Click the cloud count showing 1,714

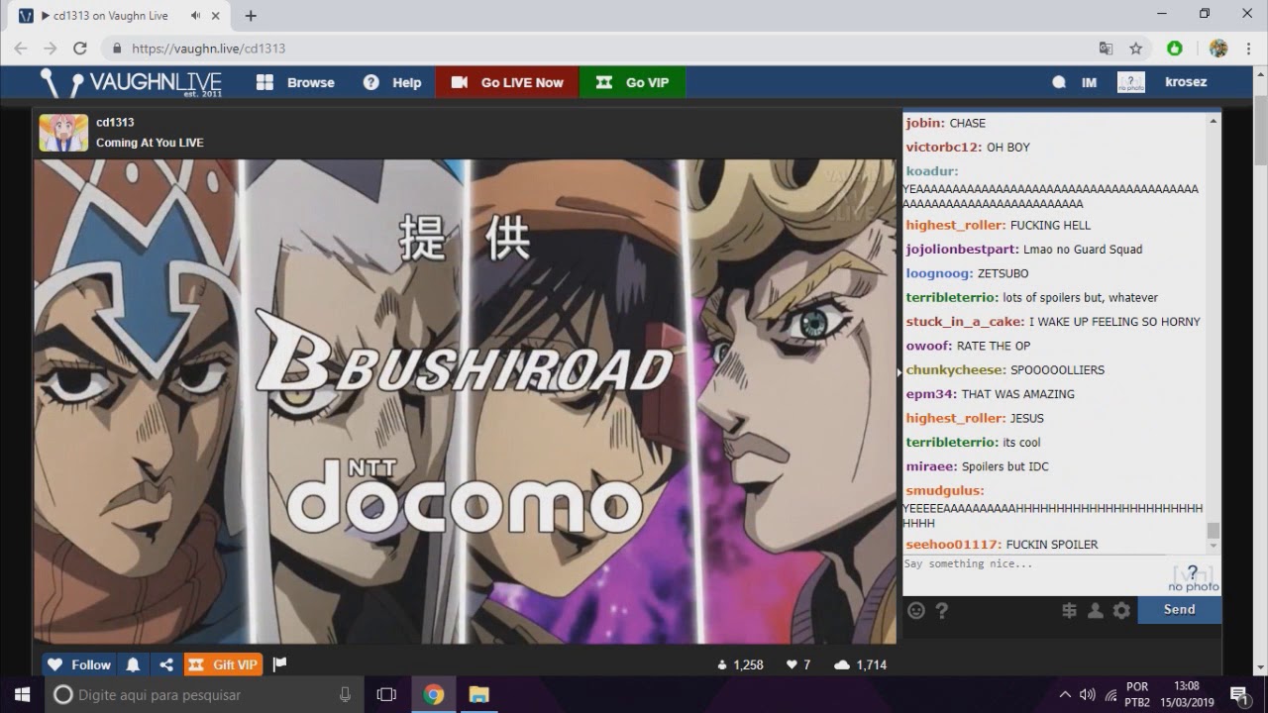[861, 664]
